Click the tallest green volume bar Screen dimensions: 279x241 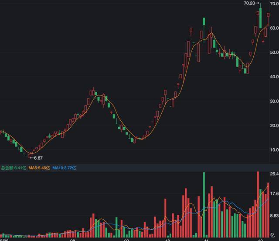pyautogui.click(x=204, y=205)
